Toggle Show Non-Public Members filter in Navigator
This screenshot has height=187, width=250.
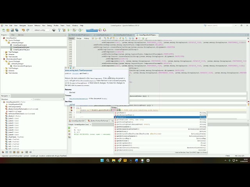[x=14, y=152]
